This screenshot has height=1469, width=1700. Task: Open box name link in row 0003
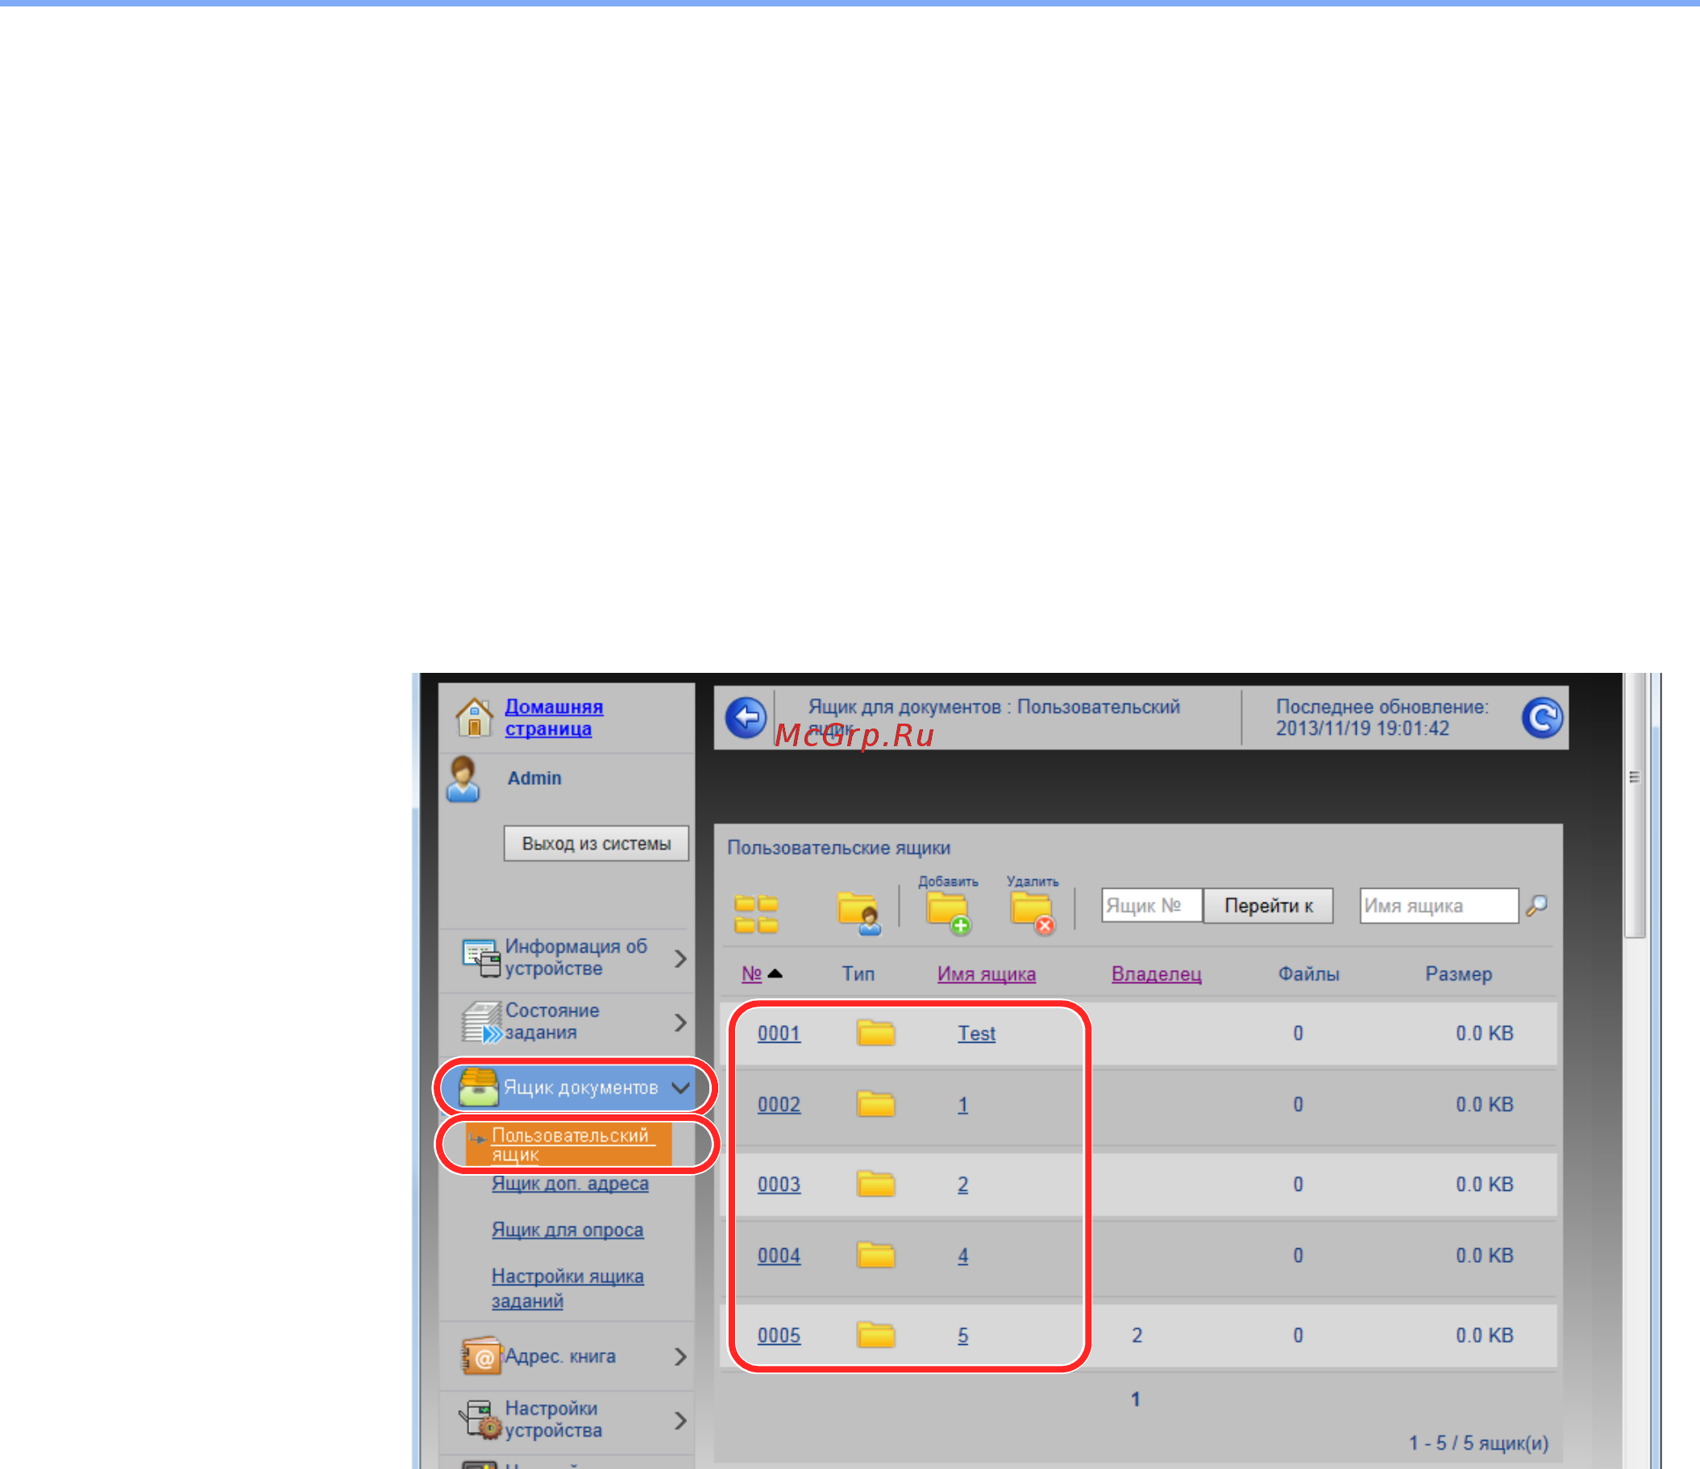pos(963,1185)
